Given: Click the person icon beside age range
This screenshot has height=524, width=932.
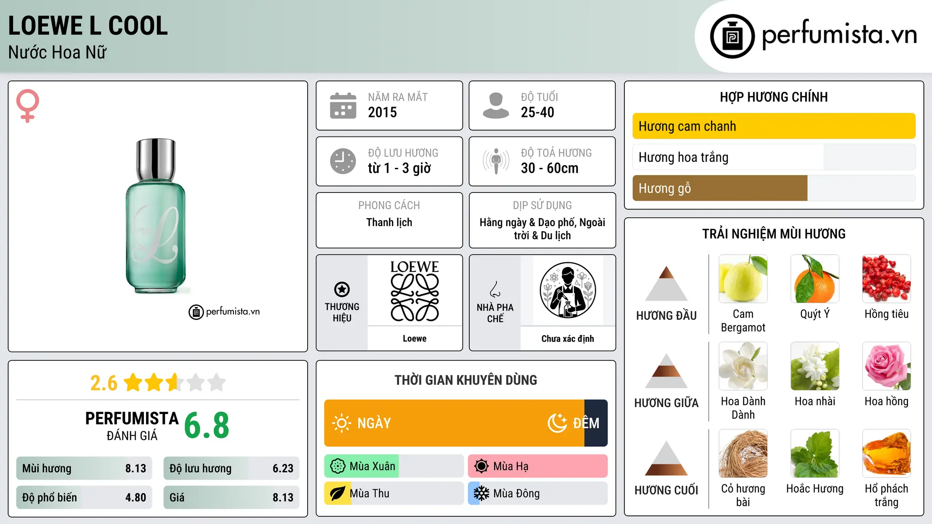Looking at the screenshot, I should click(x=496, y=106).
